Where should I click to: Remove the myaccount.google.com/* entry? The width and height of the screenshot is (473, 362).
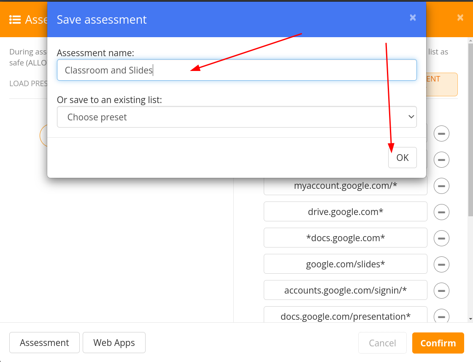coord(441,186)
